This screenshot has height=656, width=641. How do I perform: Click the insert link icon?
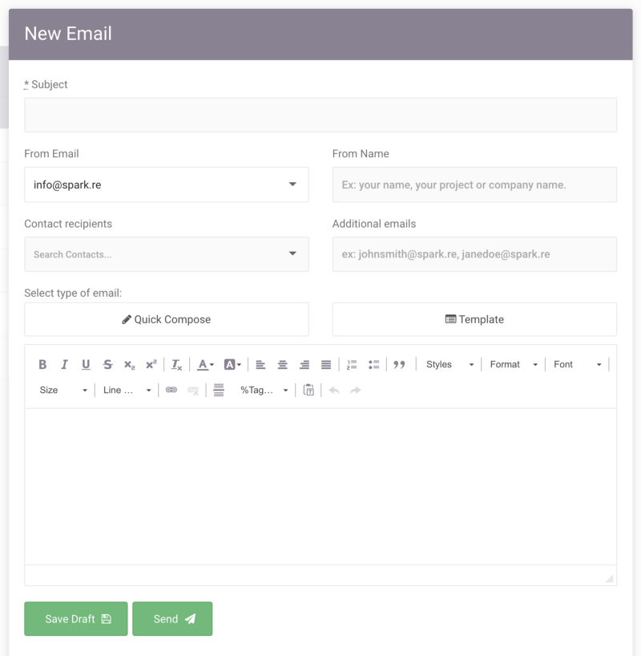(x=171, y=390)
